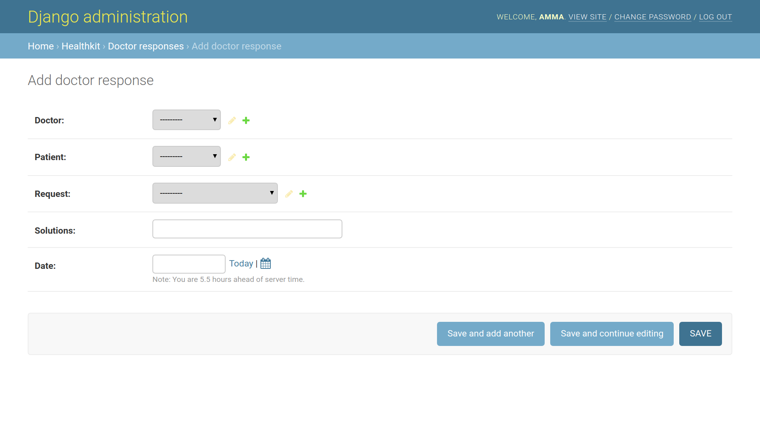Add new request with green plus icon
Screen dimensions: 760x427
coord(303,194)
